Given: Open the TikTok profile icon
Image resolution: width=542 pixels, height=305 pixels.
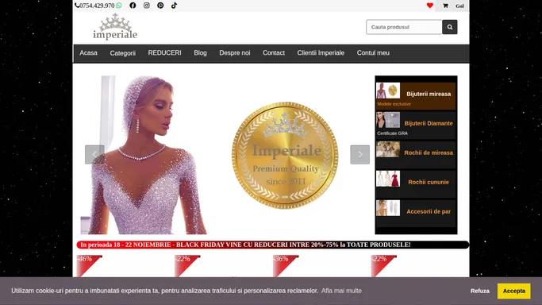Looking at the screenshot, I should (x=175, y=6).
